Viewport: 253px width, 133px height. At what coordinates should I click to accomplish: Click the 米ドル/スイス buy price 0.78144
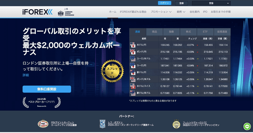click(178, 86)
